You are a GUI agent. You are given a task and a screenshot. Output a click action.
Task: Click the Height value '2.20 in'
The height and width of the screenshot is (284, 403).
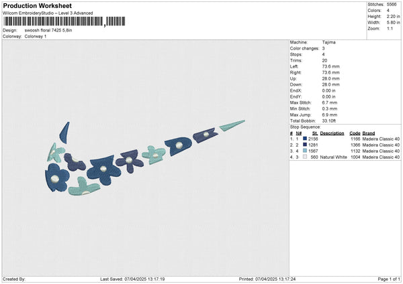click(x=393, y=16)
